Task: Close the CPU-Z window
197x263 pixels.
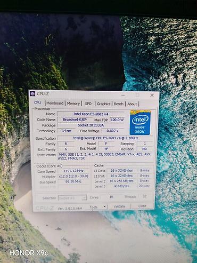Action: 152,95
